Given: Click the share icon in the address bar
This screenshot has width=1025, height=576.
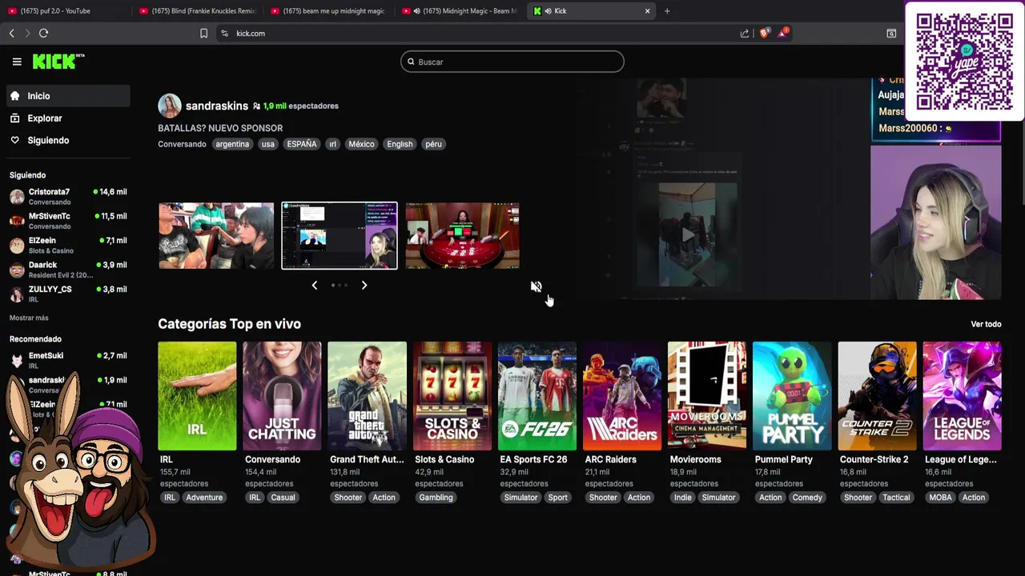Looking at the screenshot, I should point(745,33).
